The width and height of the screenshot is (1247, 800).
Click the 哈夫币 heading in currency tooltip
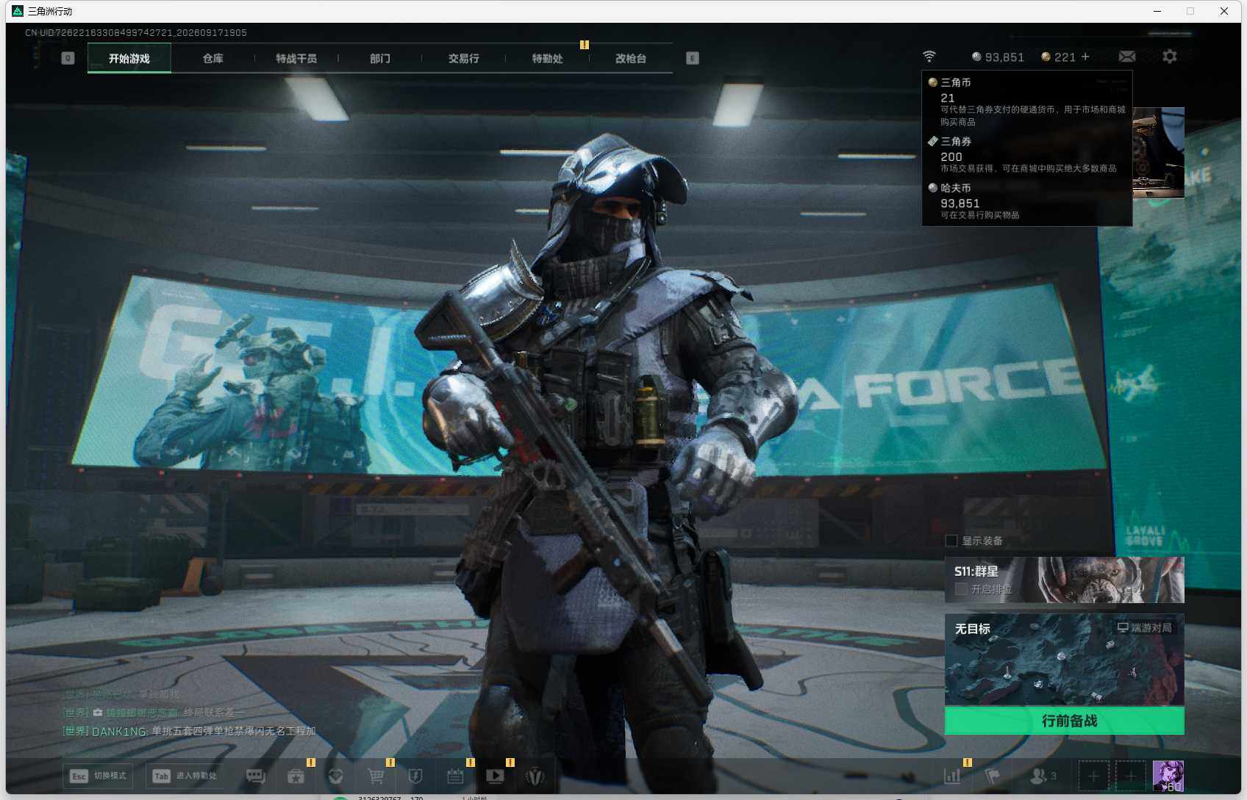click(x=956, y=188)
